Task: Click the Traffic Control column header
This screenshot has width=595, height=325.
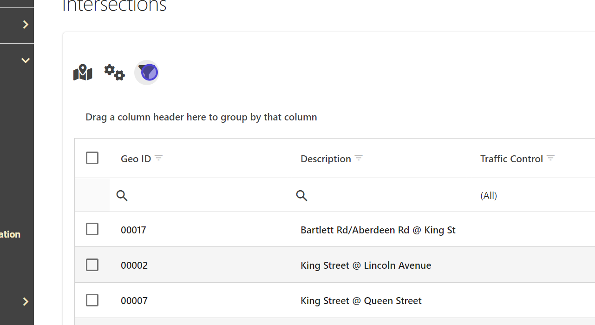Action: click(x=511, y=159)
